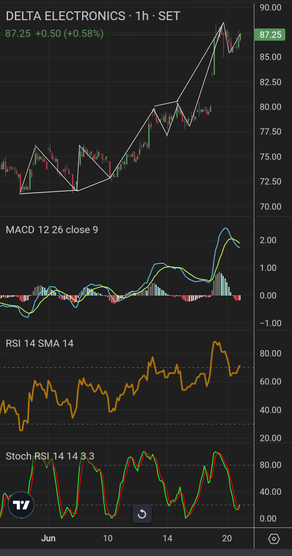Click the 85.00 price axis value

tap(270, 57)
